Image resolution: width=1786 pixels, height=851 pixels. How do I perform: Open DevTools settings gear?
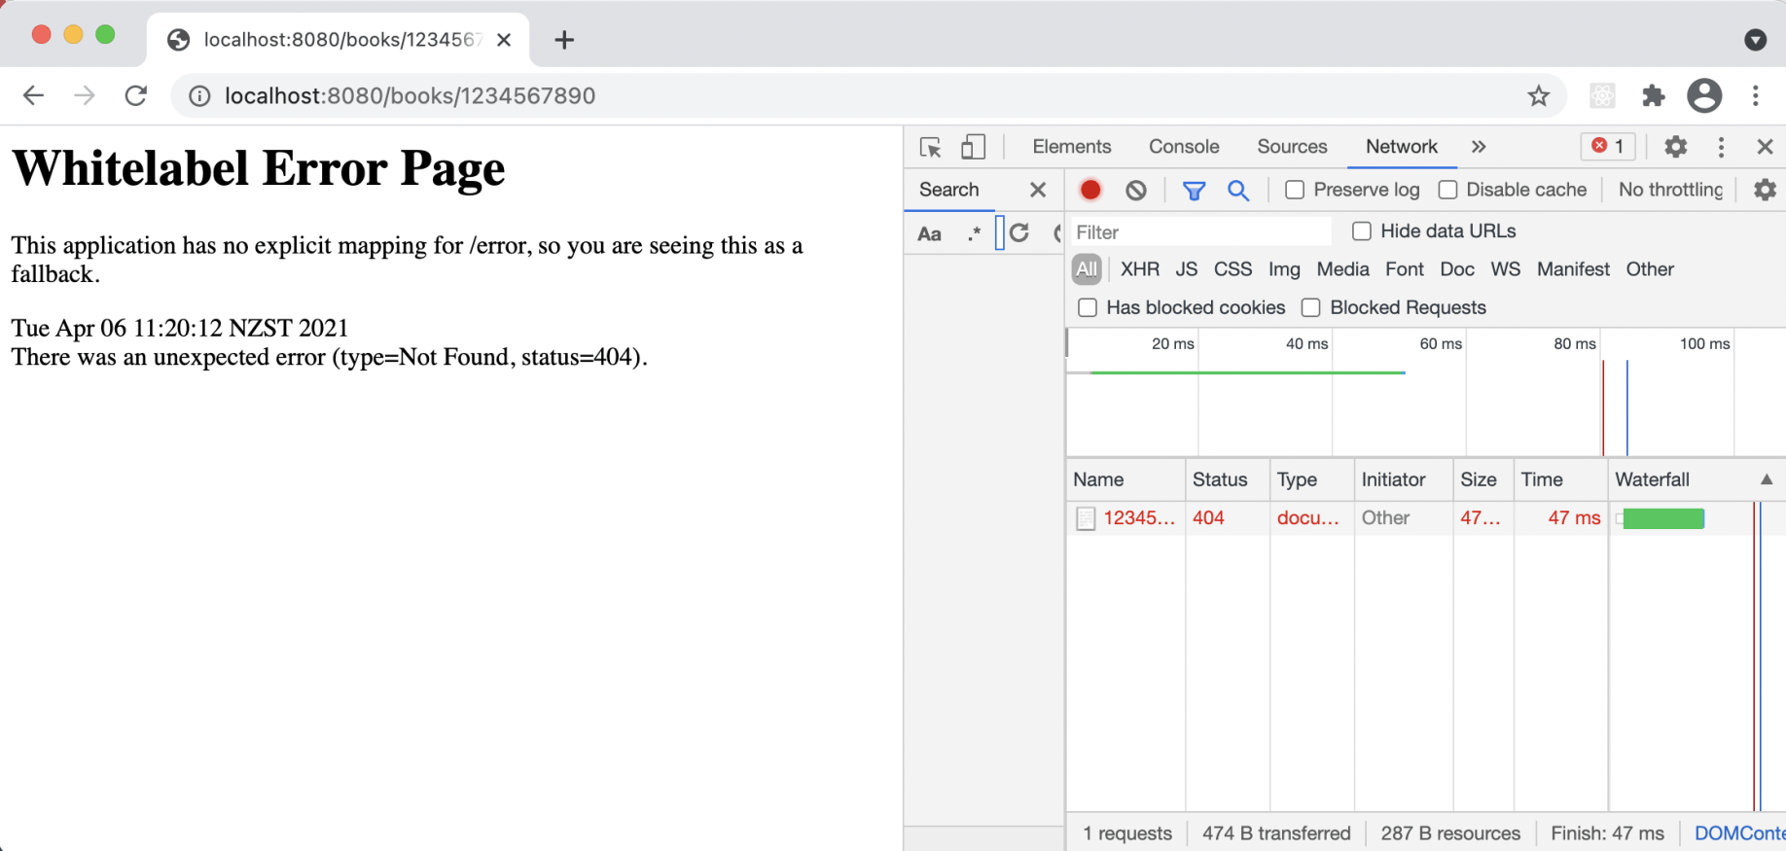(1675, 147)
